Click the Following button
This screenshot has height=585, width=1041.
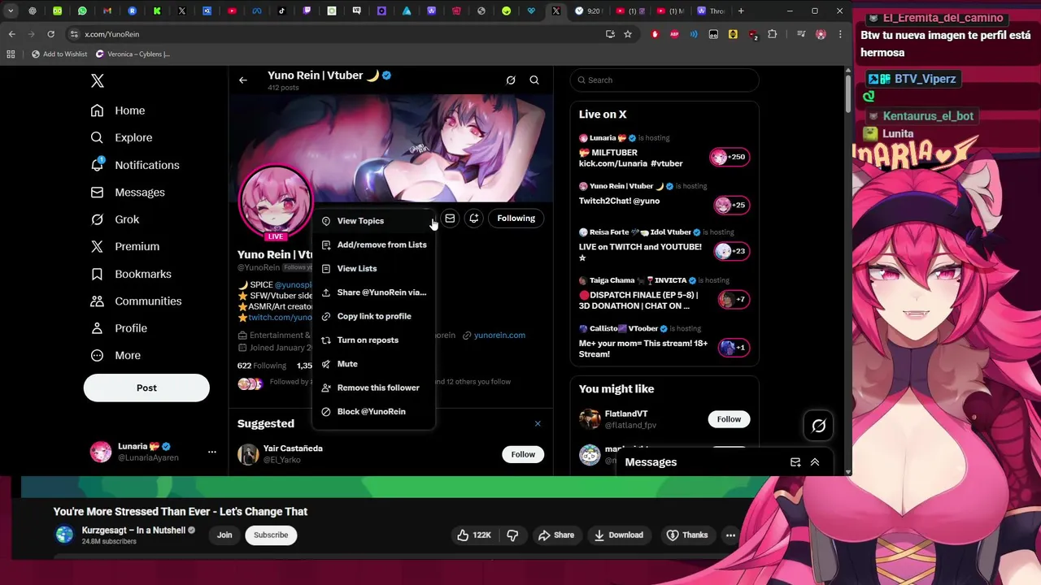click(x=516, y=218)
